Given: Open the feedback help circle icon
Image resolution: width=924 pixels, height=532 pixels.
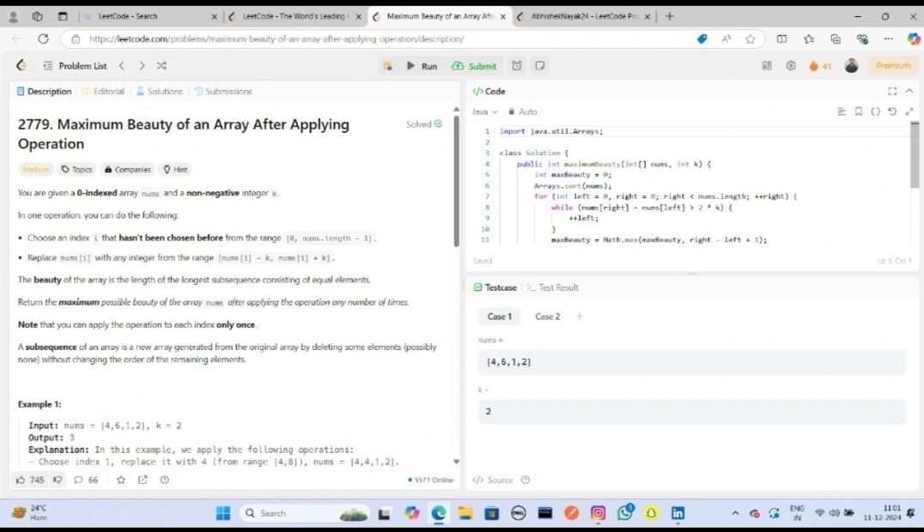Looking at the screenshot, I should click(164, 480).
